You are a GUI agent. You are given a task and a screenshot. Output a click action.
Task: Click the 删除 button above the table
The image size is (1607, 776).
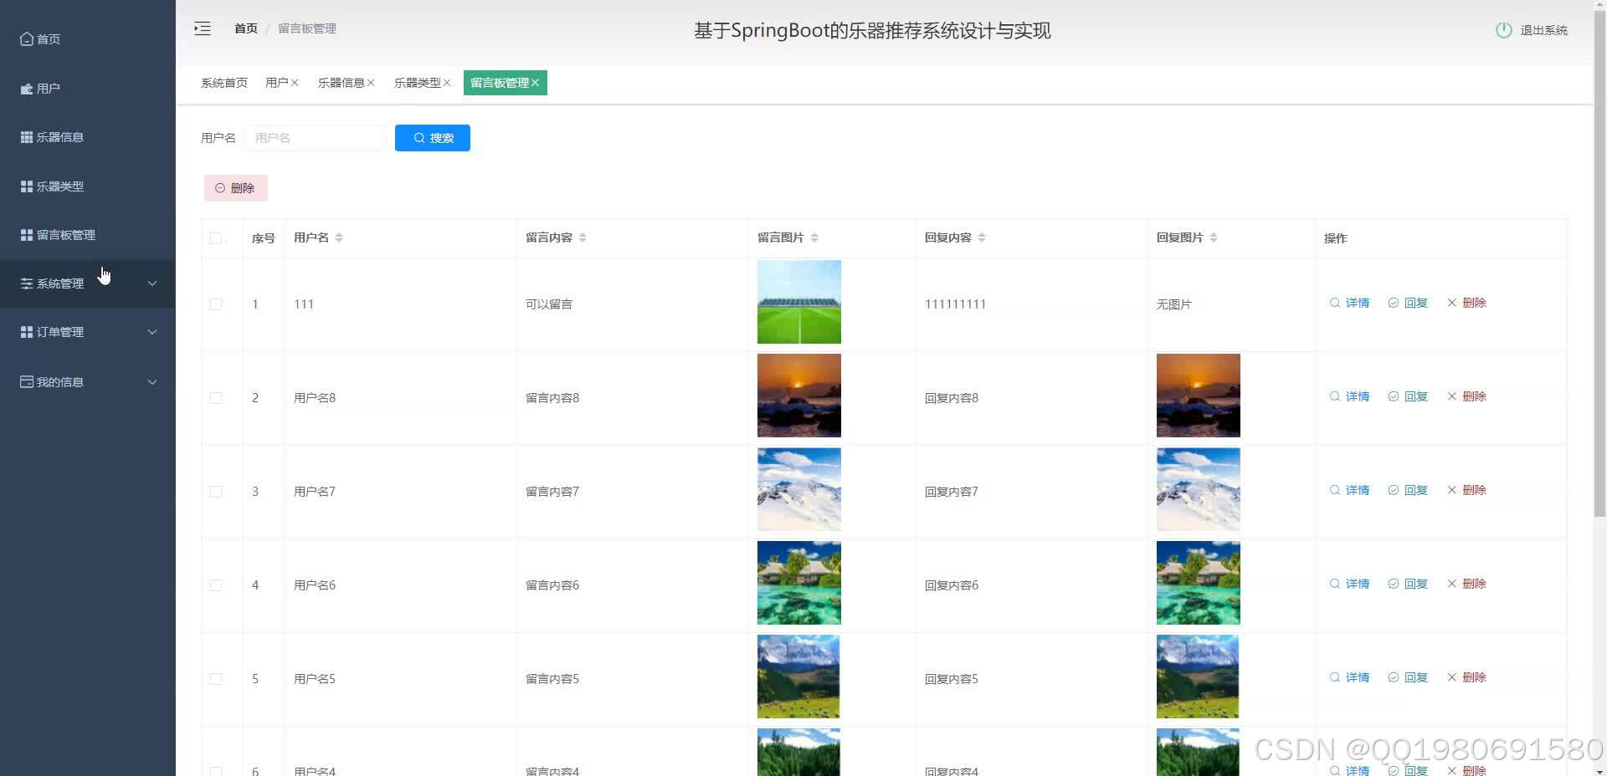[235, 187]
